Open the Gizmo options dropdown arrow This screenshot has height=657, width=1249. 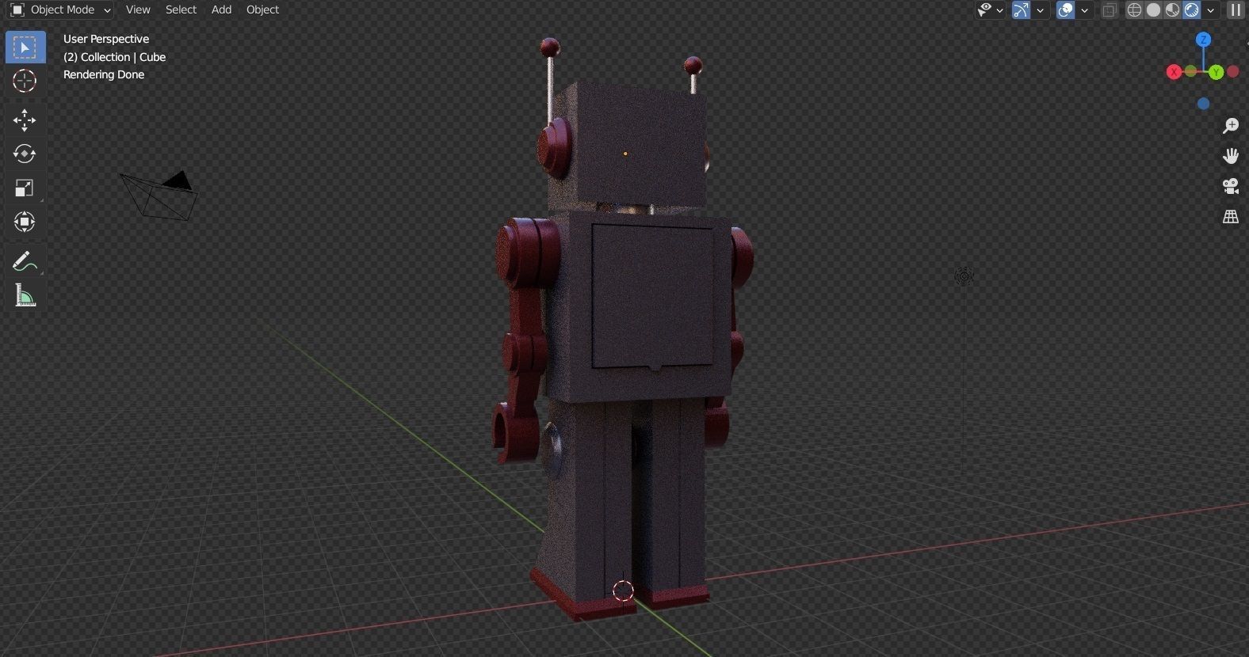(x=1041, y=10)
